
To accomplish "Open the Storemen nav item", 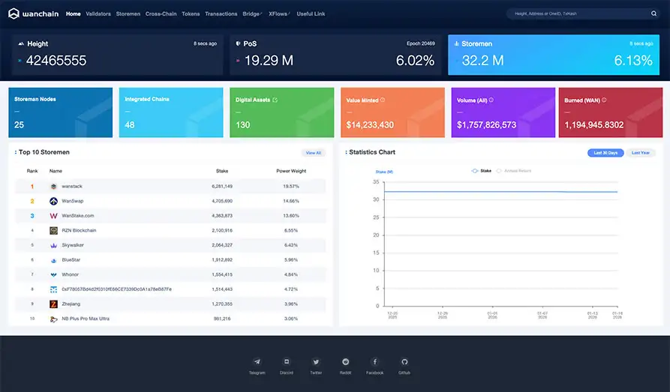I will (x=128, y=14).
